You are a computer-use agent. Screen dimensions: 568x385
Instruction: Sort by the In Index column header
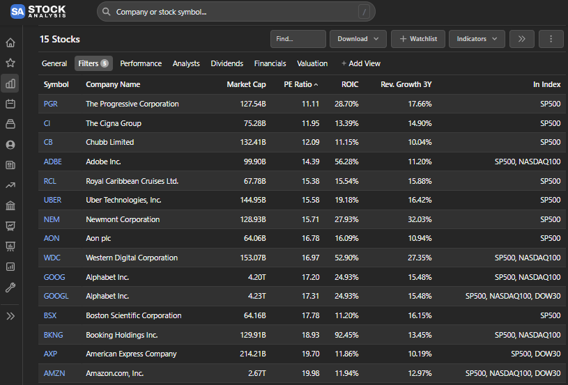[546, 84]
